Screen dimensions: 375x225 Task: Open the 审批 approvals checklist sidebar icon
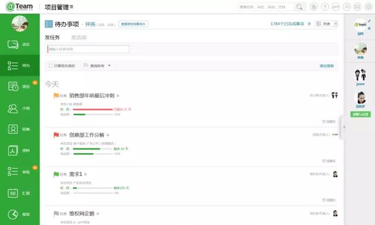13,172
